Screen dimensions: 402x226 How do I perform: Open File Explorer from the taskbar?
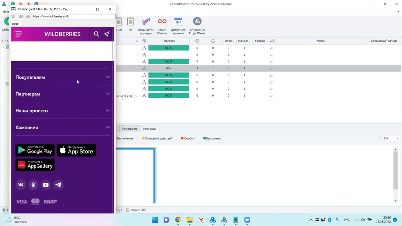189,220
